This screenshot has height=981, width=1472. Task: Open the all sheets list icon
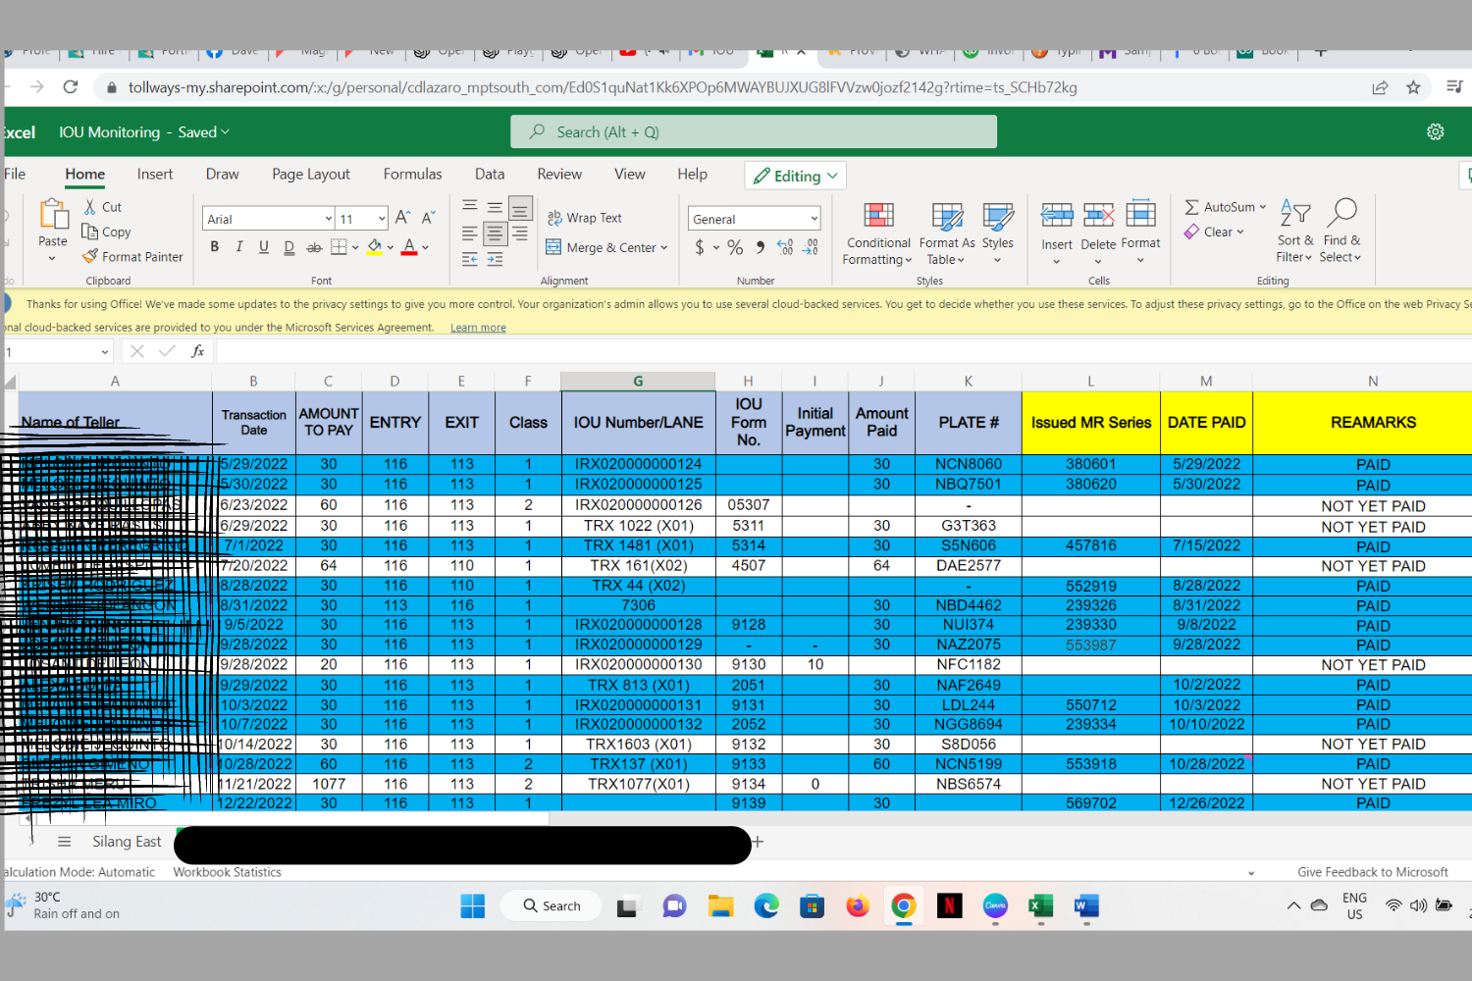click(x=65, y=842)
